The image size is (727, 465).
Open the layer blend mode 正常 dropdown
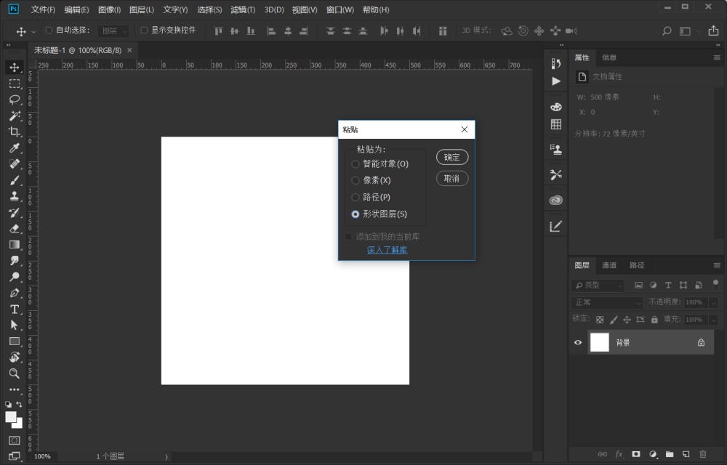coord(608,302)
